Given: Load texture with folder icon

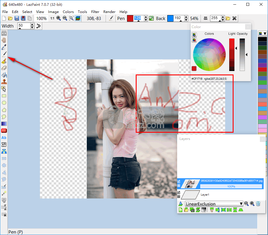Looking at the screenshot, I should [228, 18].
